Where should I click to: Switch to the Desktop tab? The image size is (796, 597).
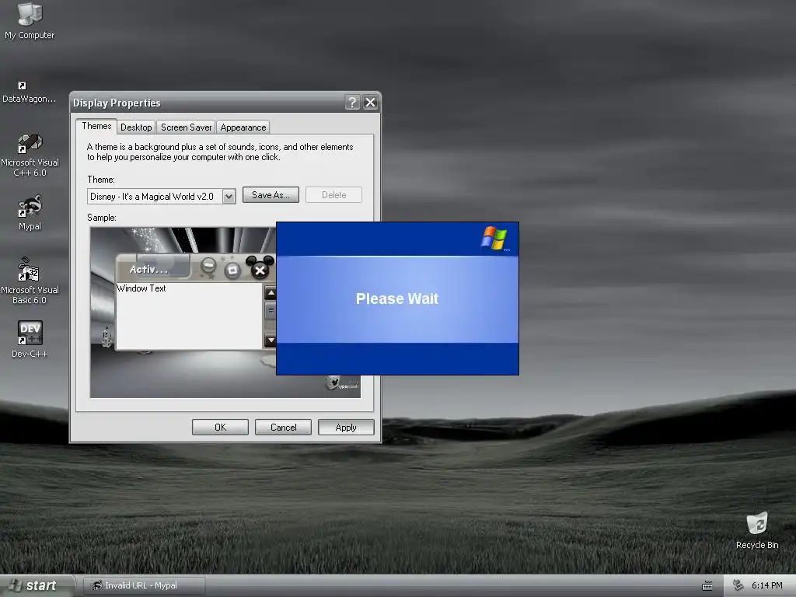(136, 127)
